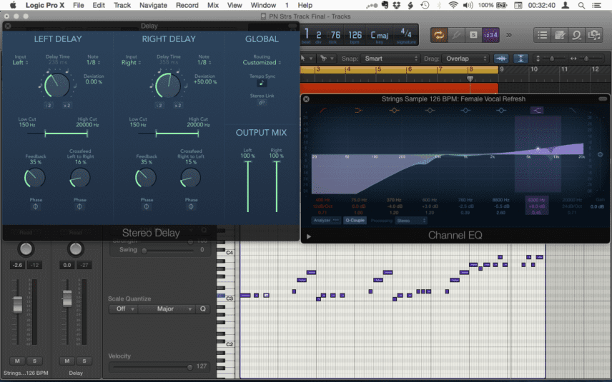612x382 pixels.
Task: Open the Routing dropdown showing Customized
Action: coord(262,62)
